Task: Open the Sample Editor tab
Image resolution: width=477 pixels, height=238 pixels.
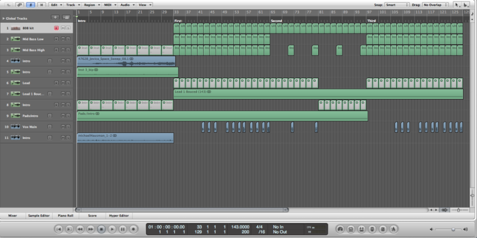Action: click(39, 216)
